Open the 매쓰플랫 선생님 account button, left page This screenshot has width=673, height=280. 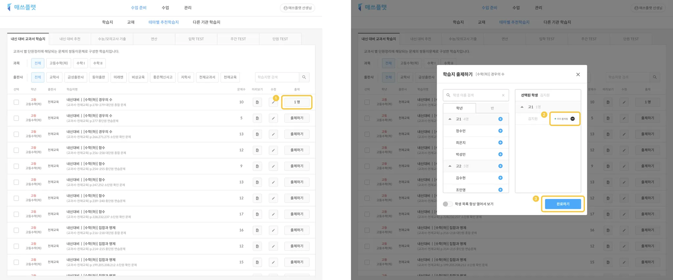297,8
